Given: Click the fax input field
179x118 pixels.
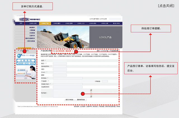Looking at the screenshot, I should (x=60, y=69).
